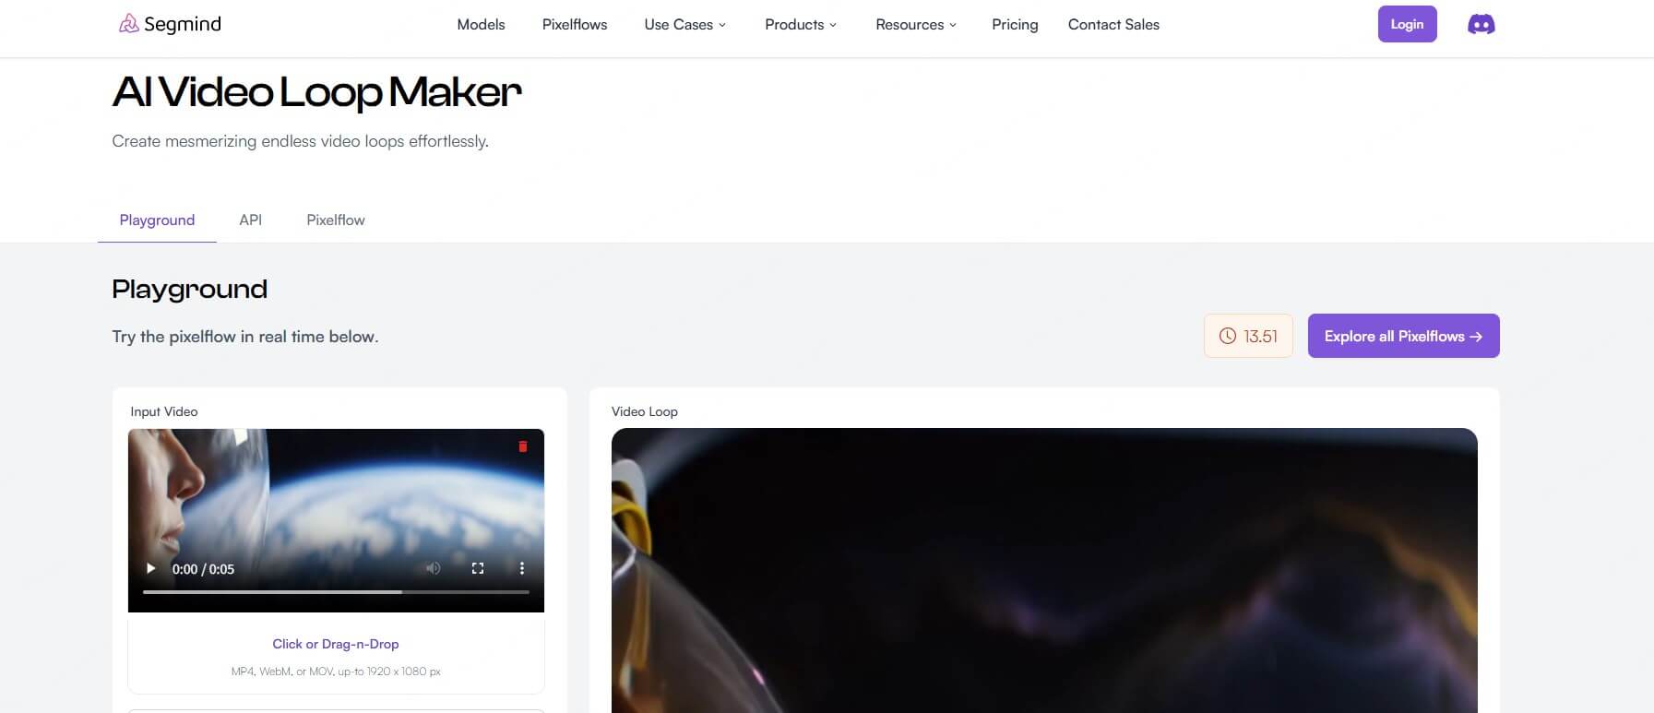Click the 13.51 timer badge
Image resolution: width=1654 pixels, height=713 pixels.
[x=1248, y=336]
